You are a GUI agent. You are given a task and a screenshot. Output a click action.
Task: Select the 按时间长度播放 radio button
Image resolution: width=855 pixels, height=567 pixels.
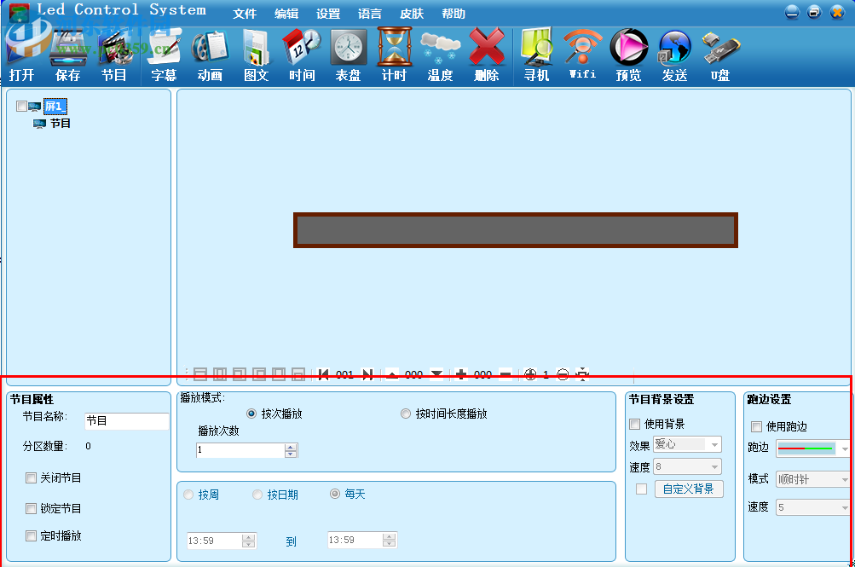coord(406,414)
